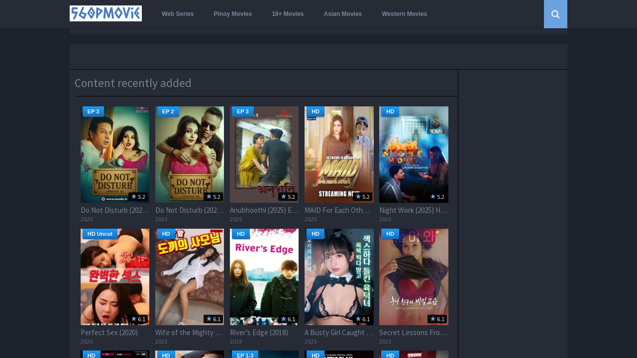Open the search icon button
The image size is (637, 358).
pos(555,14)
